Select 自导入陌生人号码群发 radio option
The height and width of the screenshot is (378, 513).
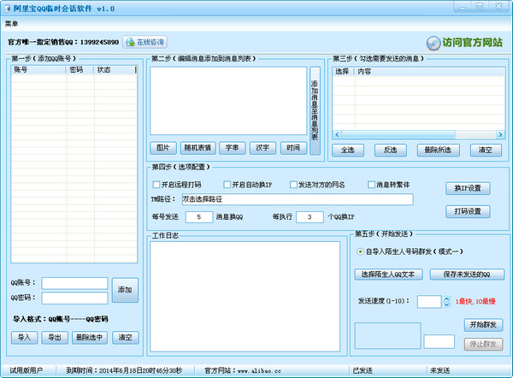360,251
